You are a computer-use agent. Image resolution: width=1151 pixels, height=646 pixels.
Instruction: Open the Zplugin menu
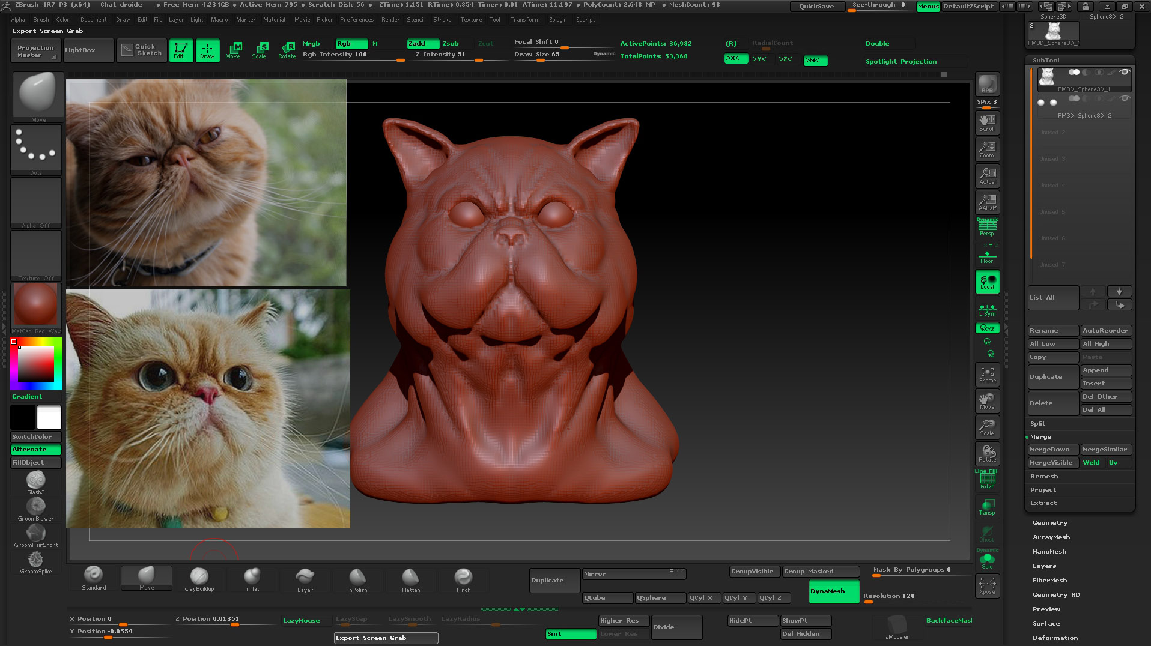pos(558,20)
